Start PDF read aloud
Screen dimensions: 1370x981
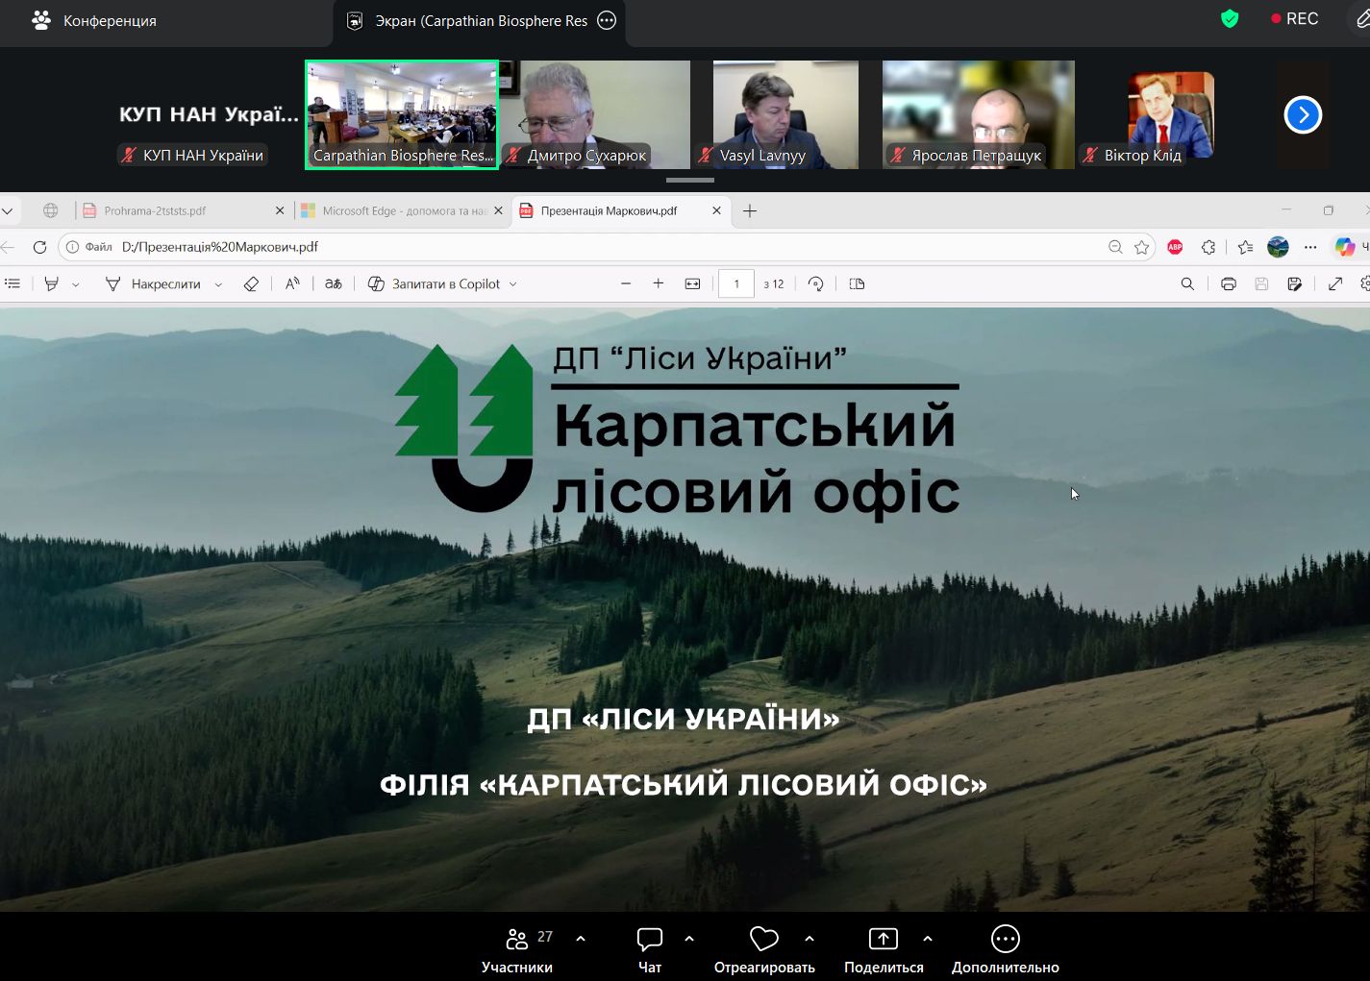(x=292, y=283)
